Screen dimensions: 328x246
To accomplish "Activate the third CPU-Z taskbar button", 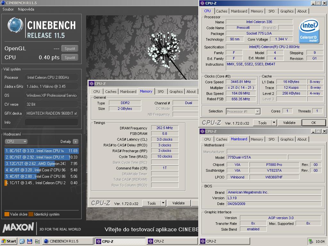I will 224,241.
